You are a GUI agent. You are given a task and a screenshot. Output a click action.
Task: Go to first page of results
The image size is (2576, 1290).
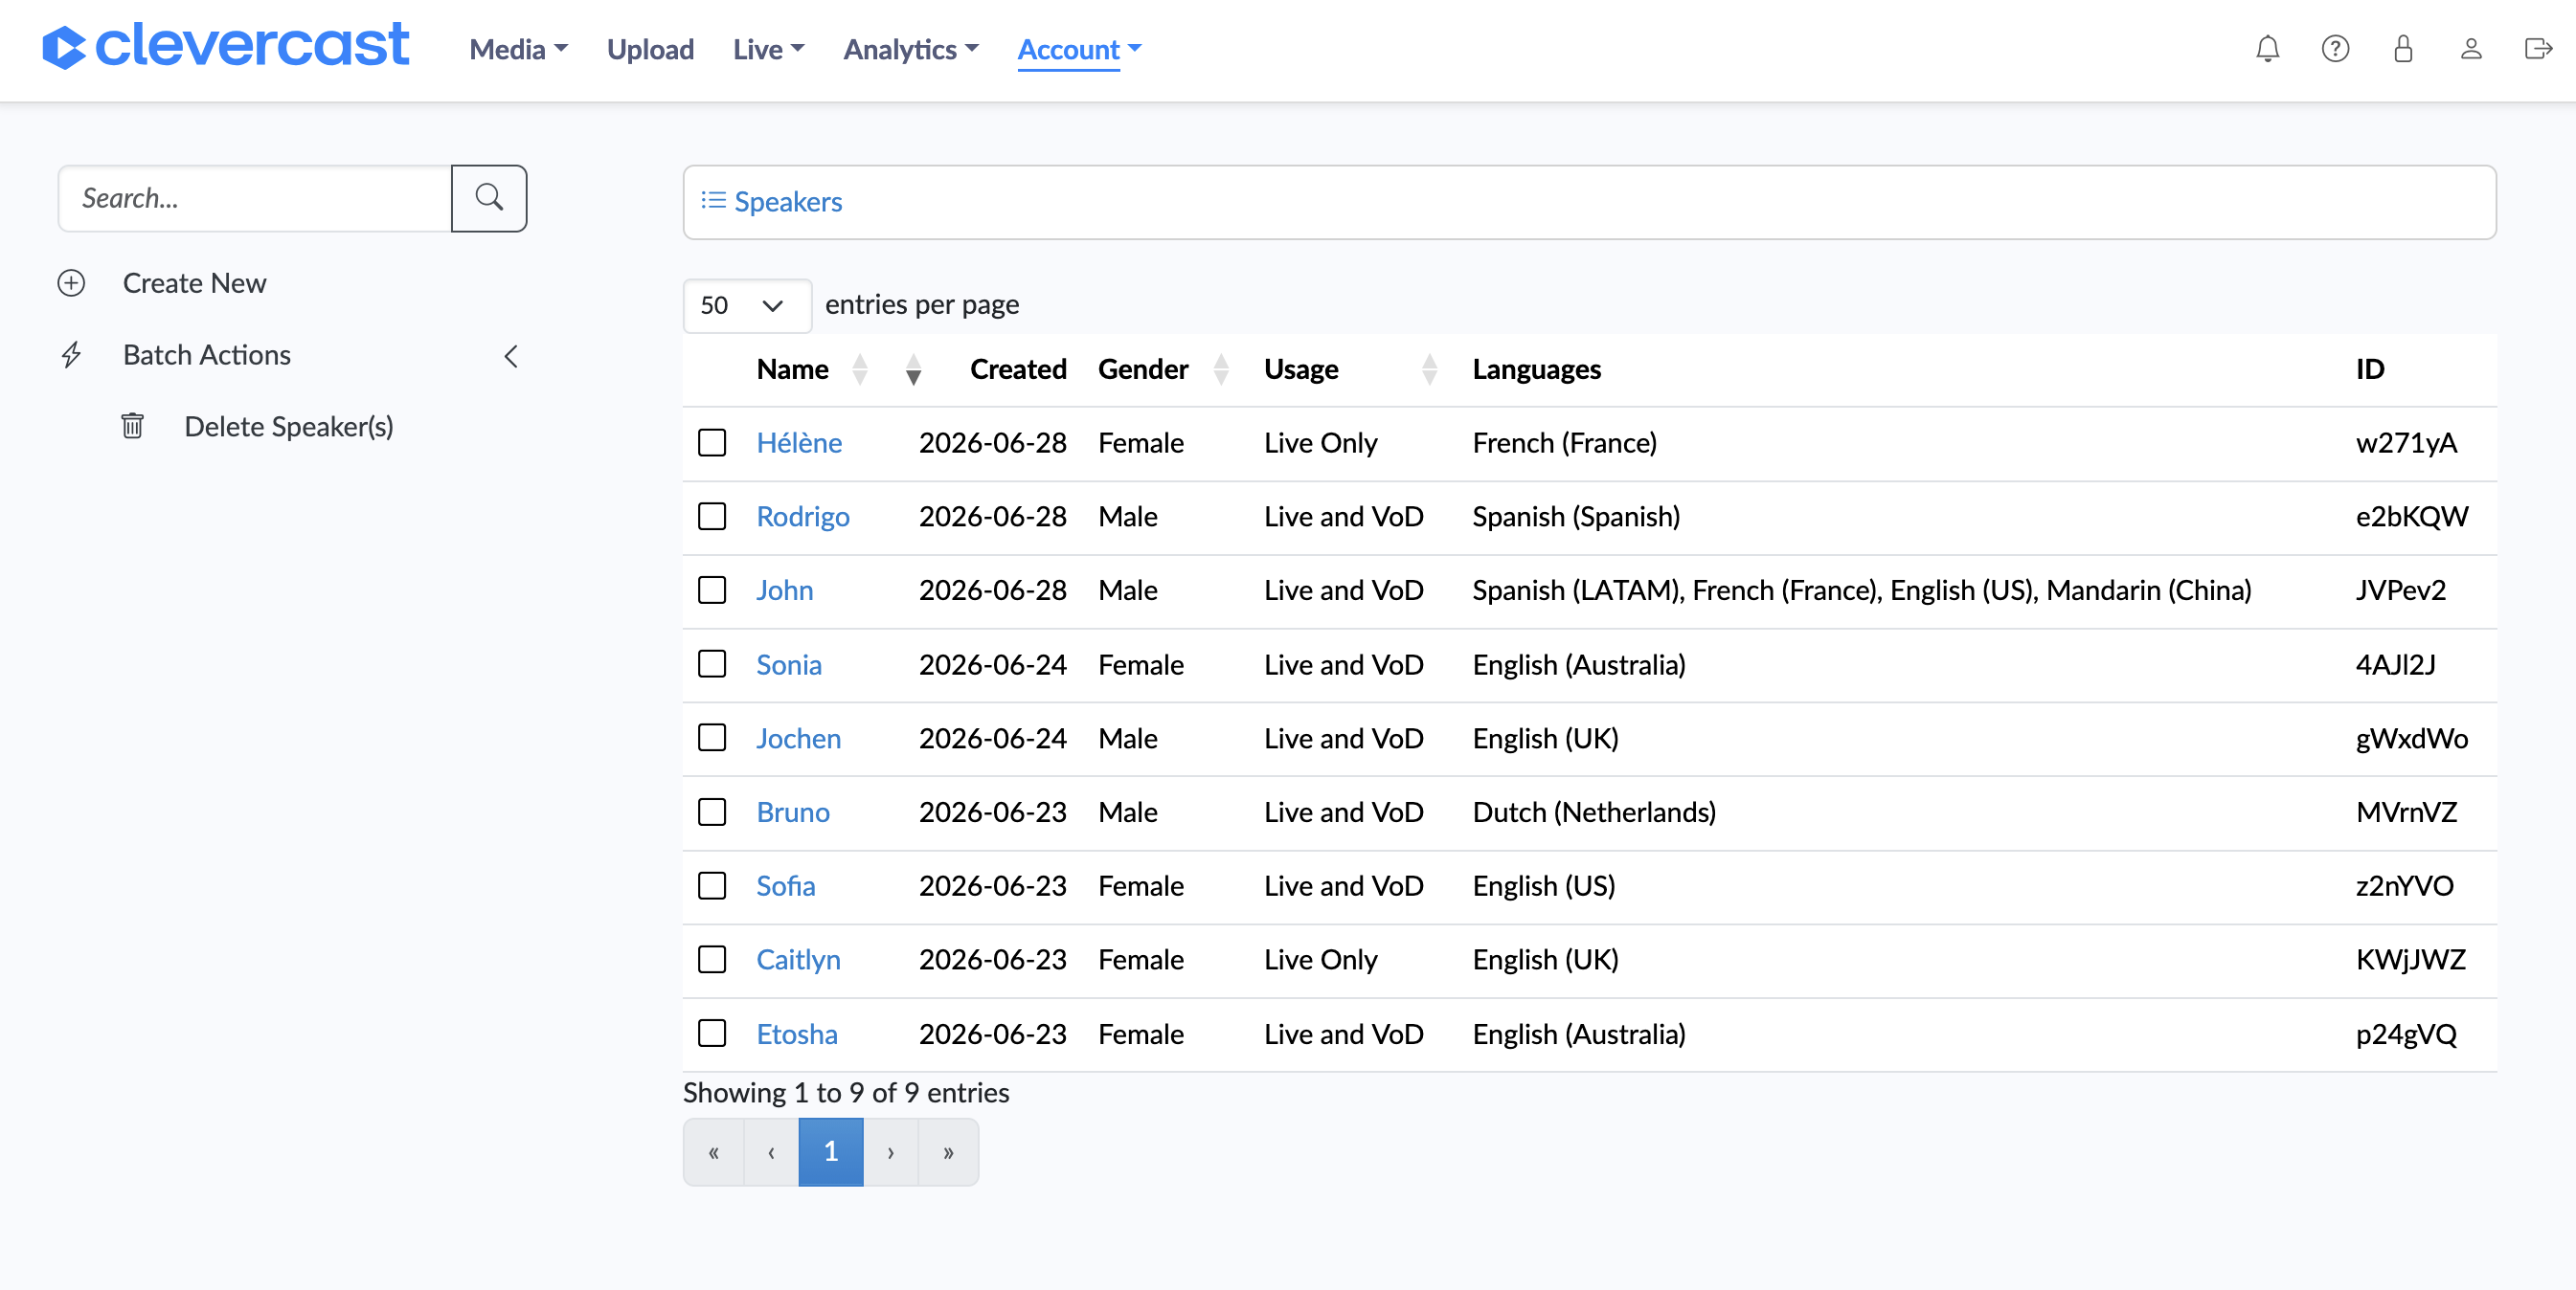click(713, 1152)
